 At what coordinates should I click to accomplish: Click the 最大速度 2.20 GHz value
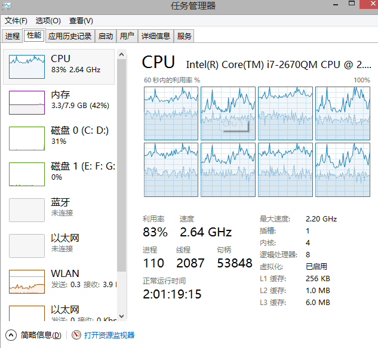tap(321, 219)
